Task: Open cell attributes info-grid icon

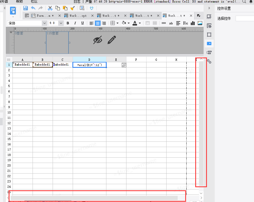Action: coord(209,26)
